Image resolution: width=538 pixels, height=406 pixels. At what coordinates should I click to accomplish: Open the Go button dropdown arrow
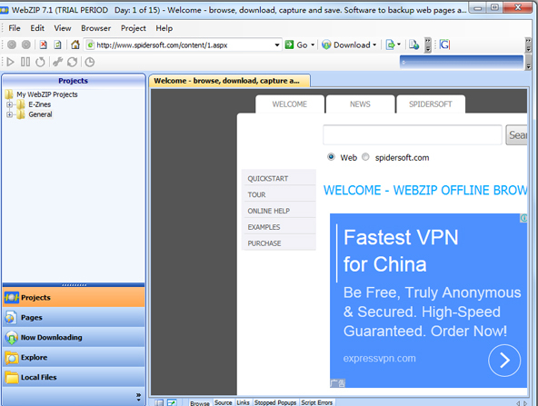click(x=313, y=45)
